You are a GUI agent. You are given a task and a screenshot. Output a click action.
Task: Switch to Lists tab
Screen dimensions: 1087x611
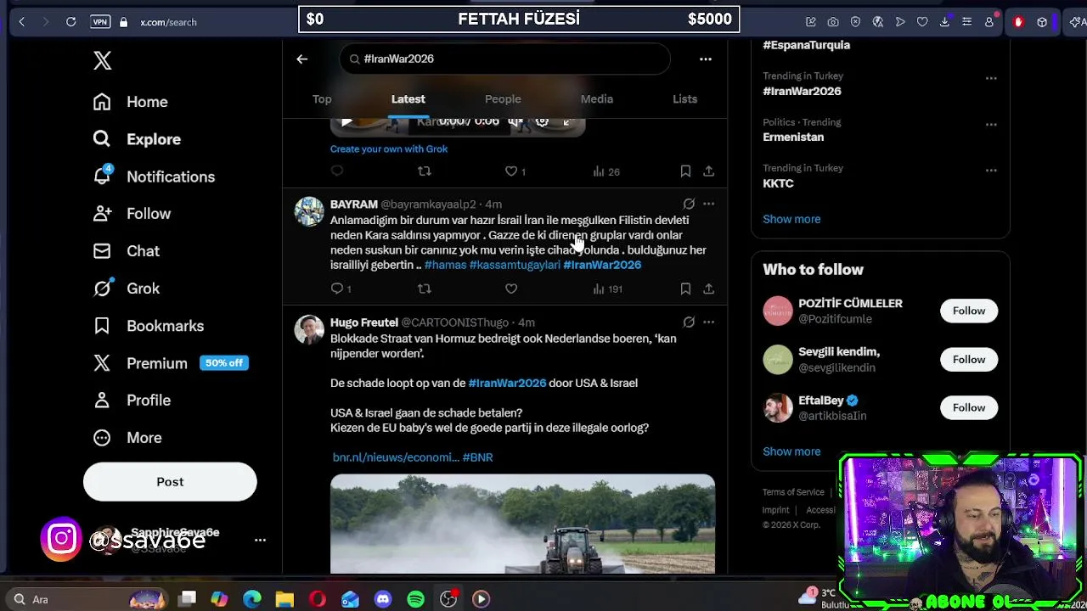pyautogui.click(x=685, y=99)
